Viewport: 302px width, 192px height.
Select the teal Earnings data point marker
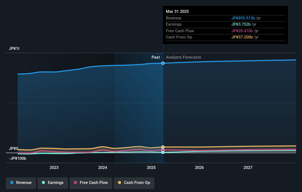pos(163,152)
